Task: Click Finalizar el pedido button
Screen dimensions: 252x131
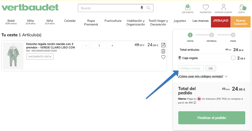Action: 212,118
